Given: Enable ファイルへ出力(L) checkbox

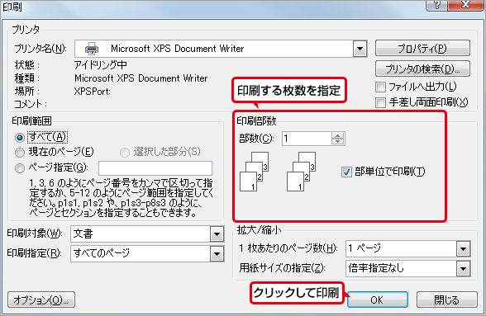Looking at the screenshot, I should click(x=380, y=87).
